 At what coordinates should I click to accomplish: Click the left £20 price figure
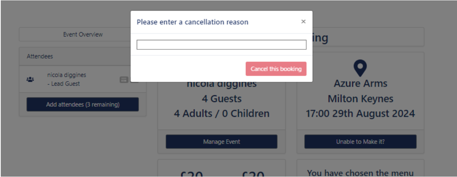192,174
